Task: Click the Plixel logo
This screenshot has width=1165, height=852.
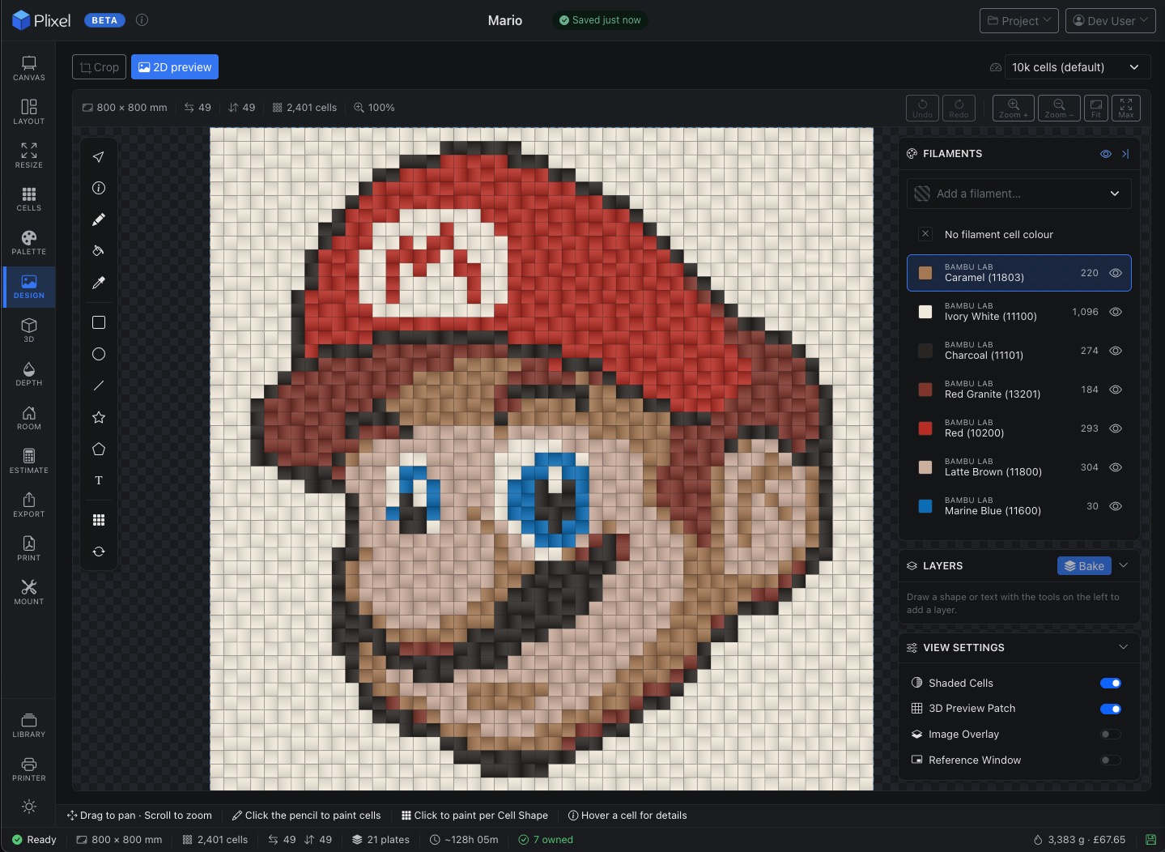Action: click(41, 20)
